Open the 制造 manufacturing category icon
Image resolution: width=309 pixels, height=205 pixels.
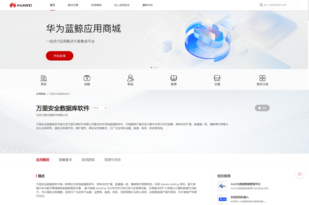[130, 78]
